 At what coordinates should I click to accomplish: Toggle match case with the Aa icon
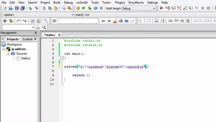point(126,21)
